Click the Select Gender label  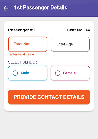tap(23, 62)
